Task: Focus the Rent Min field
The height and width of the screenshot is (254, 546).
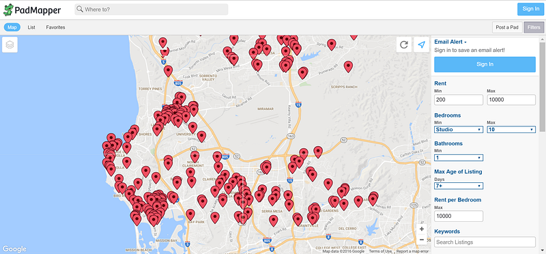Action: coord(459,100)
